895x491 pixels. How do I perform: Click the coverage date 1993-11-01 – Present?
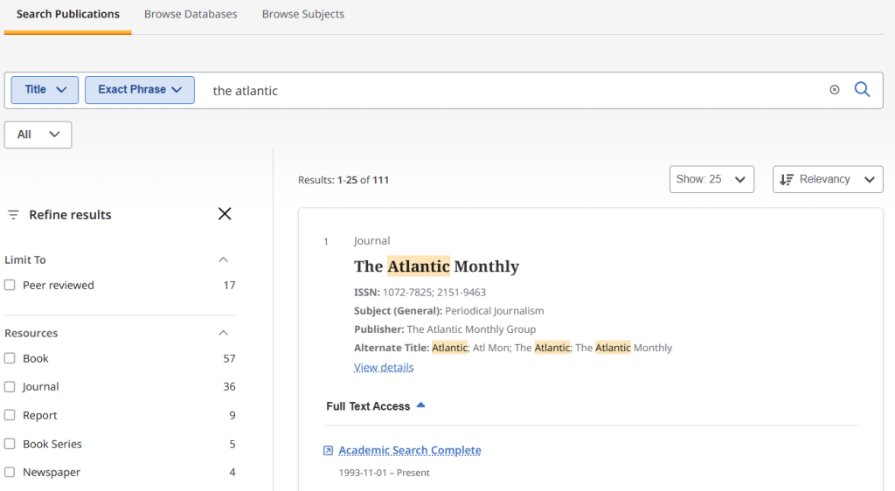tap(385, 473)
